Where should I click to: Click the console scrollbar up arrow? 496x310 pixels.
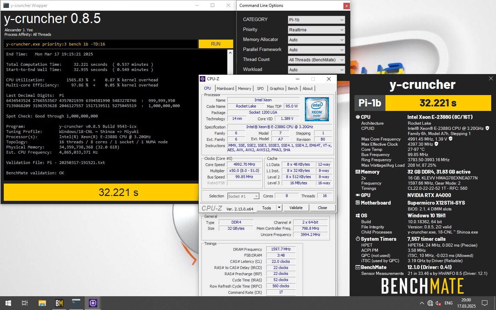click(x=230, y=53)
